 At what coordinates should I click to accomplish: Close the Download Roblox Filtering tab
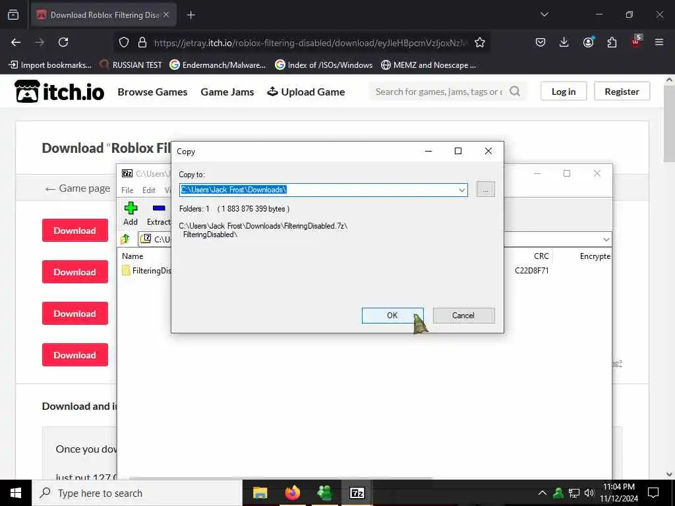[x=166, y=15]
